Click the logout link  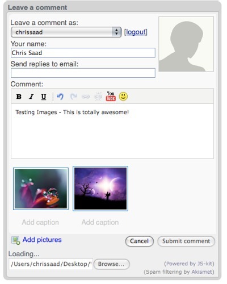pos(136,32)
